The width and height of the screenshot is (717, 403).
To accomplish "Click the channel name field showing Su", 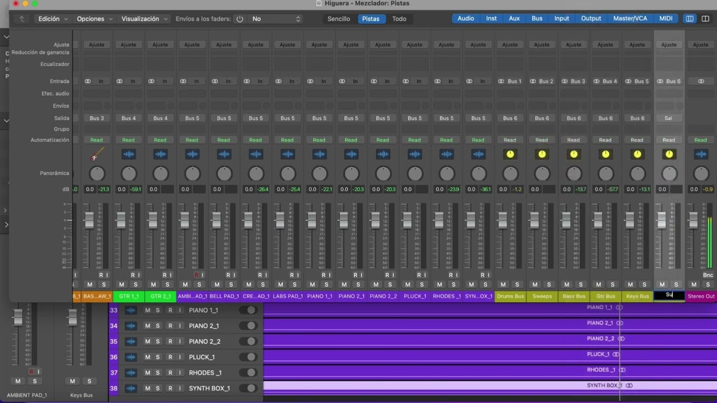I will 669,295.
